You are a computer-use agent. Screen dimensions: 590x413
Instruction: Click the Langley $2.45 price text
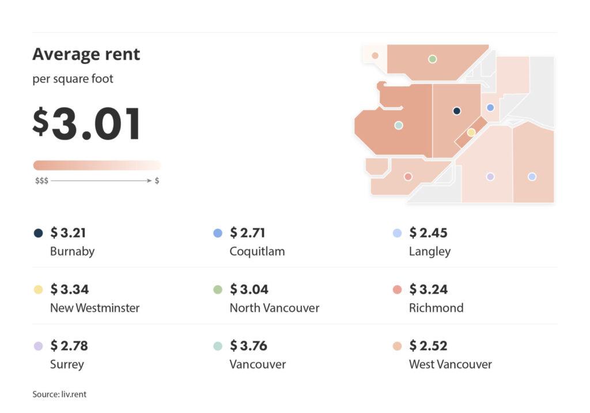[x=428, y=233]
